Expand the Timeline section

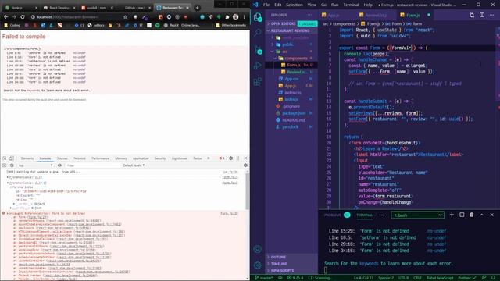point(279,264)
